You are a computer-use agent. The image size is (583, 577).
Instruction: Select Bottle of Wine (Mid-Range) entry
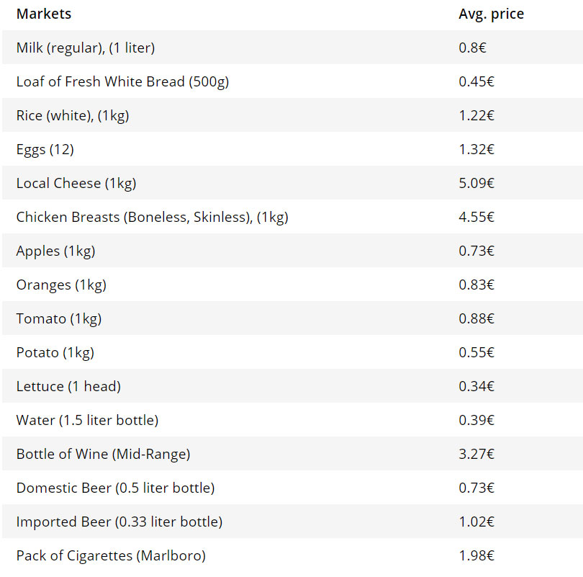(x=104, y=454)
